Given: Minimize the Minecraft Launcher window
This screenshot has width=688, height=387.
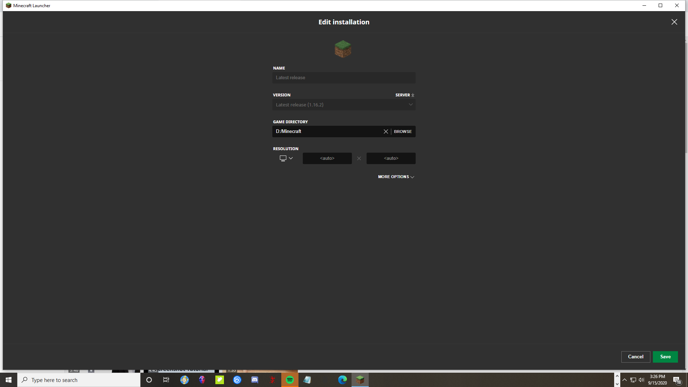Looking at the screenshot, I should pos(644,5).
